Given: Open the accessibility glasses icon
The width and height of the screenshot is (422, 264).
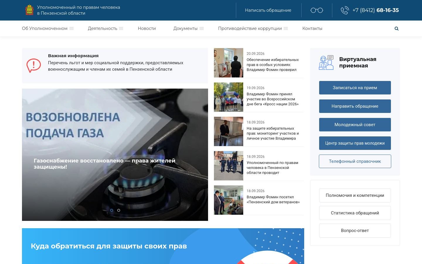Looking at the screenshot, I should pos(317,10).
